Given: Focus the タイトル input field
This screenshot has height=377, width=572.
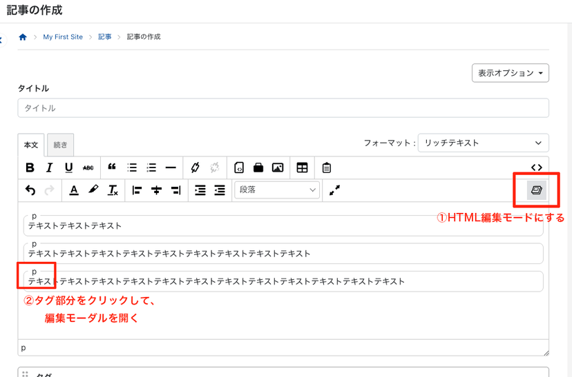Looking at the screenshot, I should tap(283, 108).
